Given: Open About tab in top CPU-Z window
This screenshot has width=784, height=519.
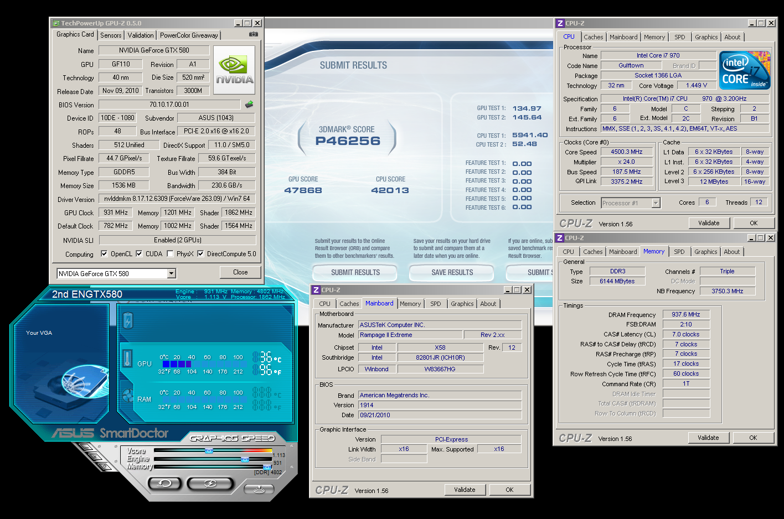Looking at the screenshot, I should tap(733, 37).
